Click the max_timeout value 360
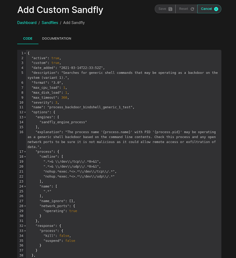 64,98
